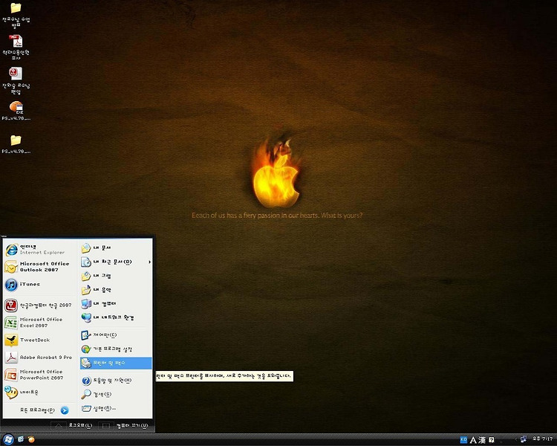This screenshot has height=446, width=557.
Task: Expand All Programs with the blue arrow
Action: [65, 410]
